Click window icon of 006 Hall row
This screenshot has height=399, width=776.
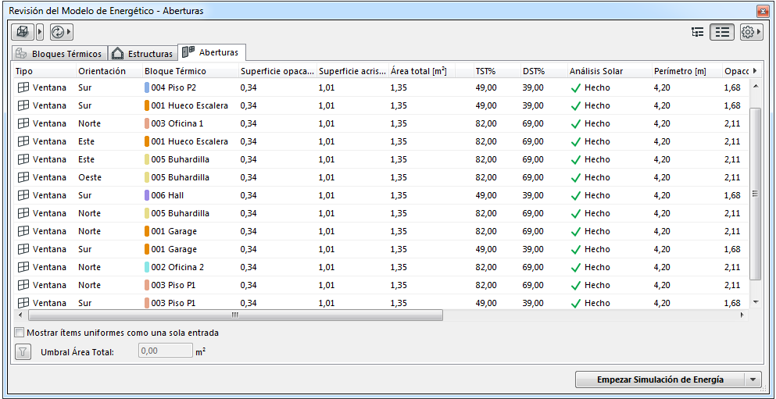[x=23, y=195]
